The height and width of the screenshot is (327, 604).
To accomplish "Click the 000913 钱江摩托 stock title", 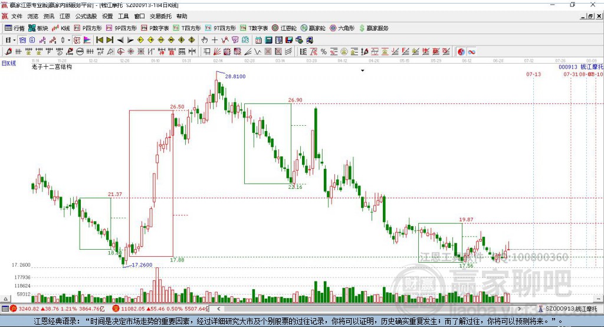I will (581, 67).
